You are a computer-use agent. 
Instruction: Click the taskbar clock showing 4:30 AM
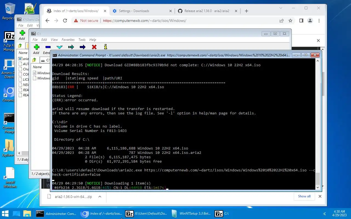339,214
